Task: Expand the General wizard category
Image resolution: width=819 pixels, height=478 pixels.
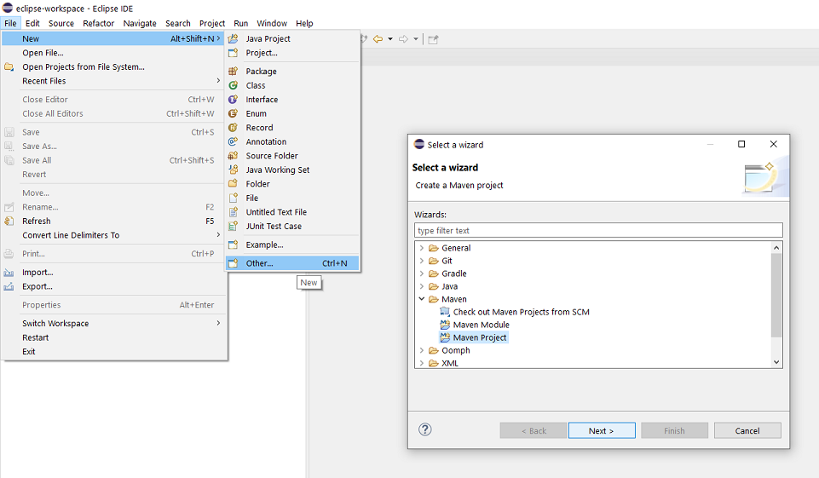Action: (x=421, y=248)
